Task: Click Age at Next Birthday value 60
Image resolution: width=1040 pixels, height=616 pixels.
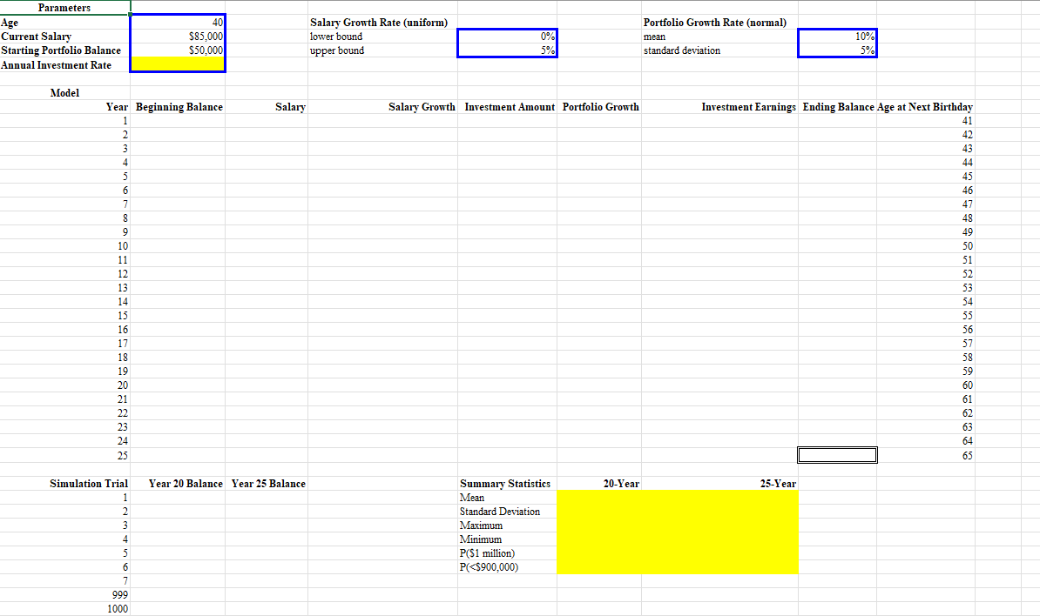Action: 926,385
